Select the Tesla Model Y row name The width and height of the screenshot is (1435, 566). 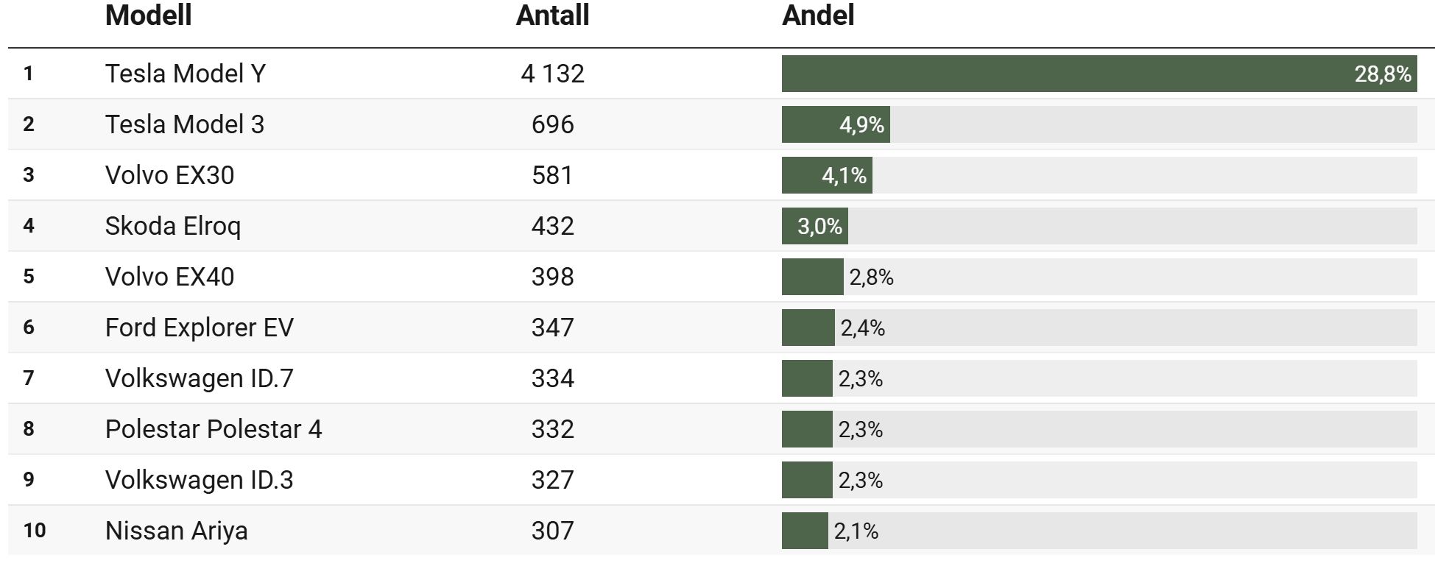(x=185, y=74)
